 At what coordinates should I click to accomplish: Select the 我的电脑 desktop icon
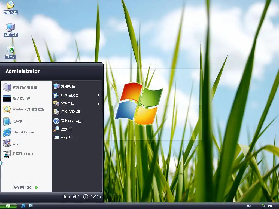11,30
